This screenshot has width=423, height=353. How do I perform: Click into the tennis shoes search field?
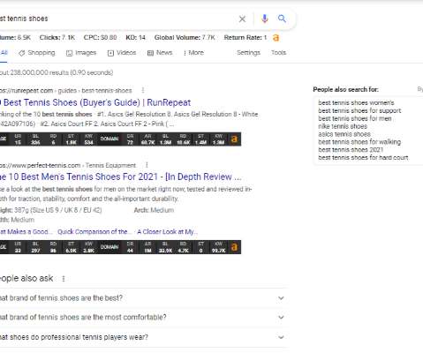pos(117,19)
